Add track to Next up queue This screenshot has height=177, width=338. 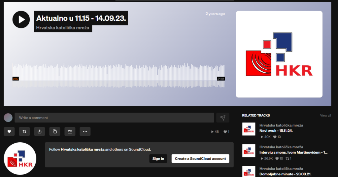(70, 131)
